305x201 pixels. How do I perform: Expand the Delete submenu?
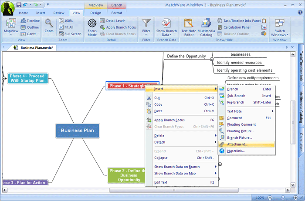(x=182, y=136)
